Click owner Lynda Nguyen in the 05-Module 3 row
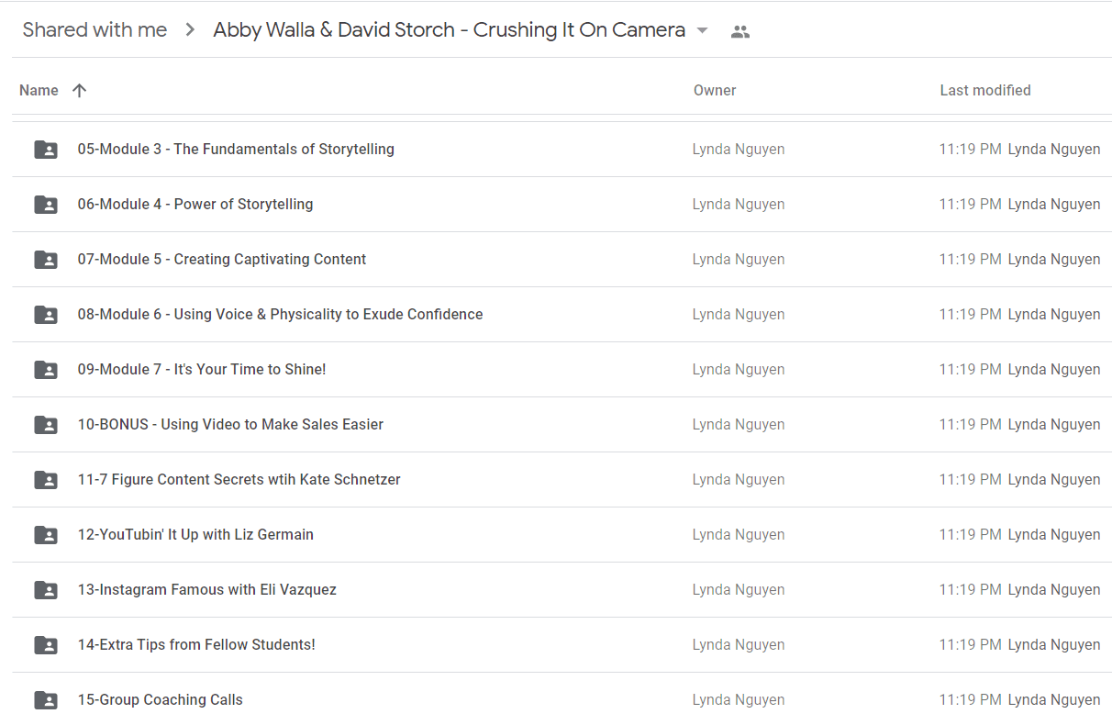Image resolution: width=1112 pixels, height=725 pixels. click(x=739, y=149)
